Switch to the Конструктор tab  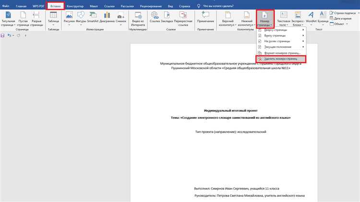(x=75, y=6)
